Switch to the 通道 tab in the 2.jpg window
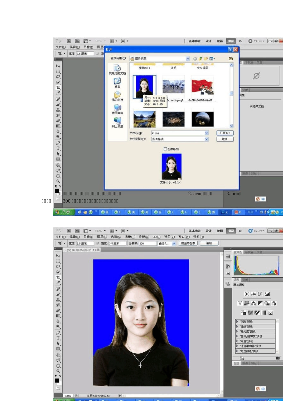283x401 pixels. (x=245, y=363)
